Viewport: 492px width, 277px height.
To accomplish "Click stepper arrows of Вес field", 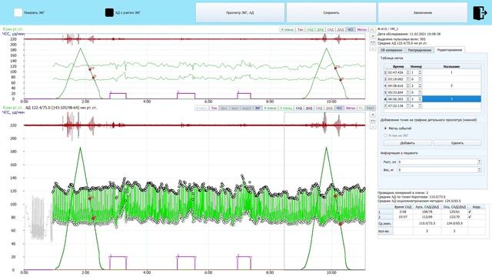I will click(479, 169).
